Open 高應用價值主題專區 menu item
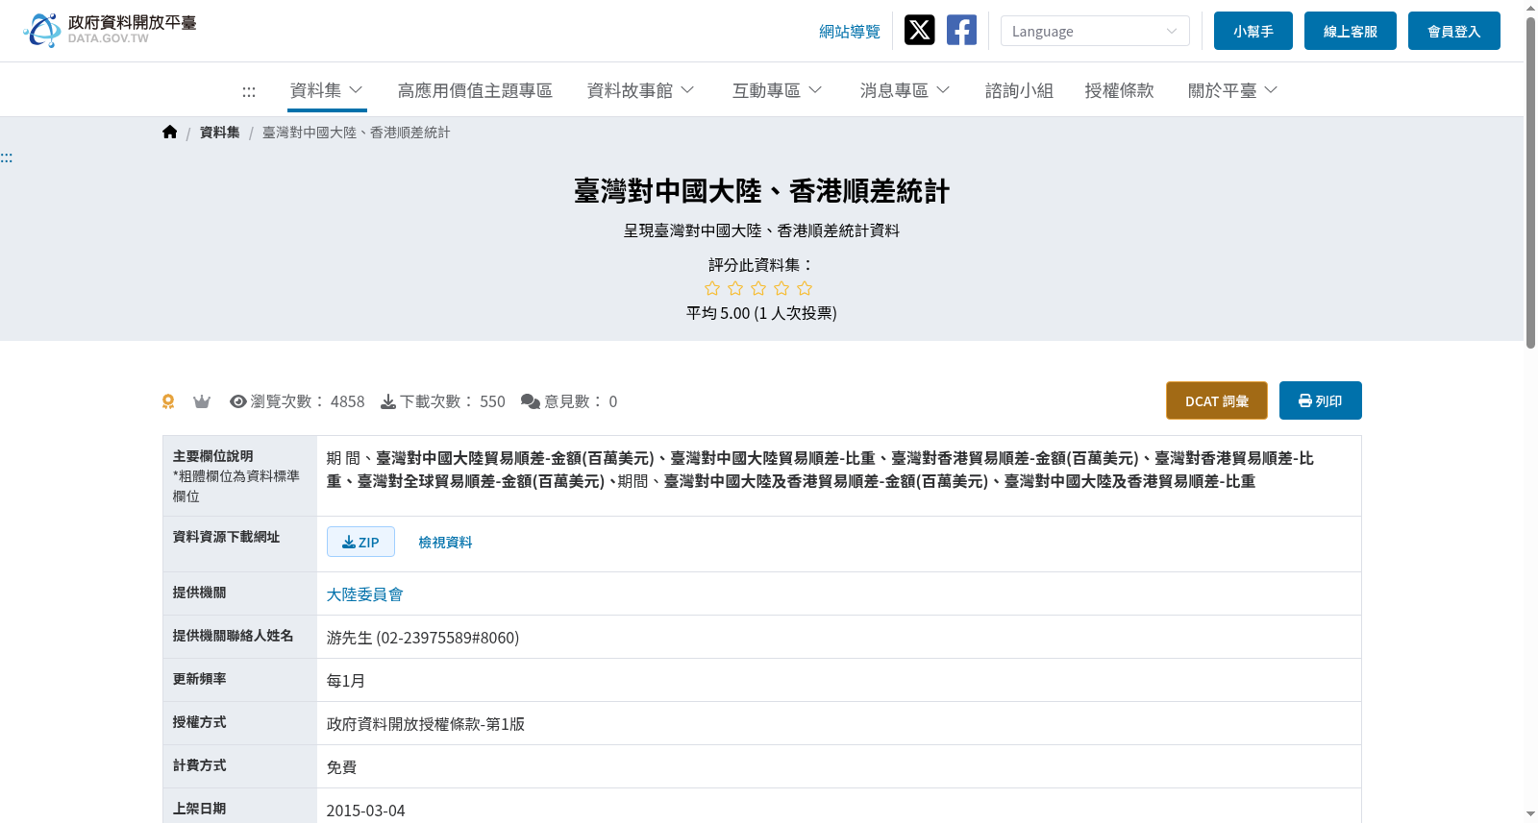The width and height of the screenshot is (1538, 823). coord(475,90)
